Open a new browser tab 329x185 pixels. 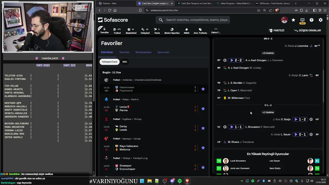pos(296,3)
